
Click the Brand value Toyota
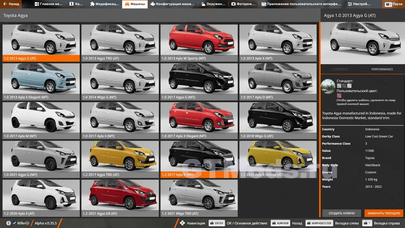point(370,158)
